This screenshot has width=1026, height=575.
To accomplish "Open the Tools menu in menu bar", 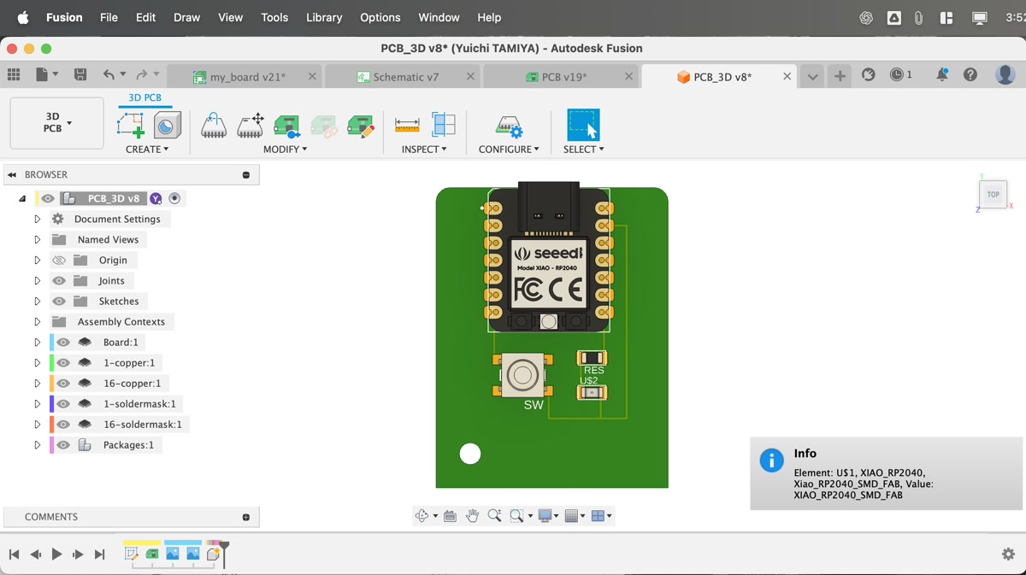I will click(x=274, y=17).
